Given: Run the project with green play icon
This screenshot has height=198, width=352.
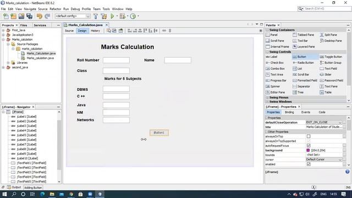Looking at the screenshot, I should coord(112,16).
